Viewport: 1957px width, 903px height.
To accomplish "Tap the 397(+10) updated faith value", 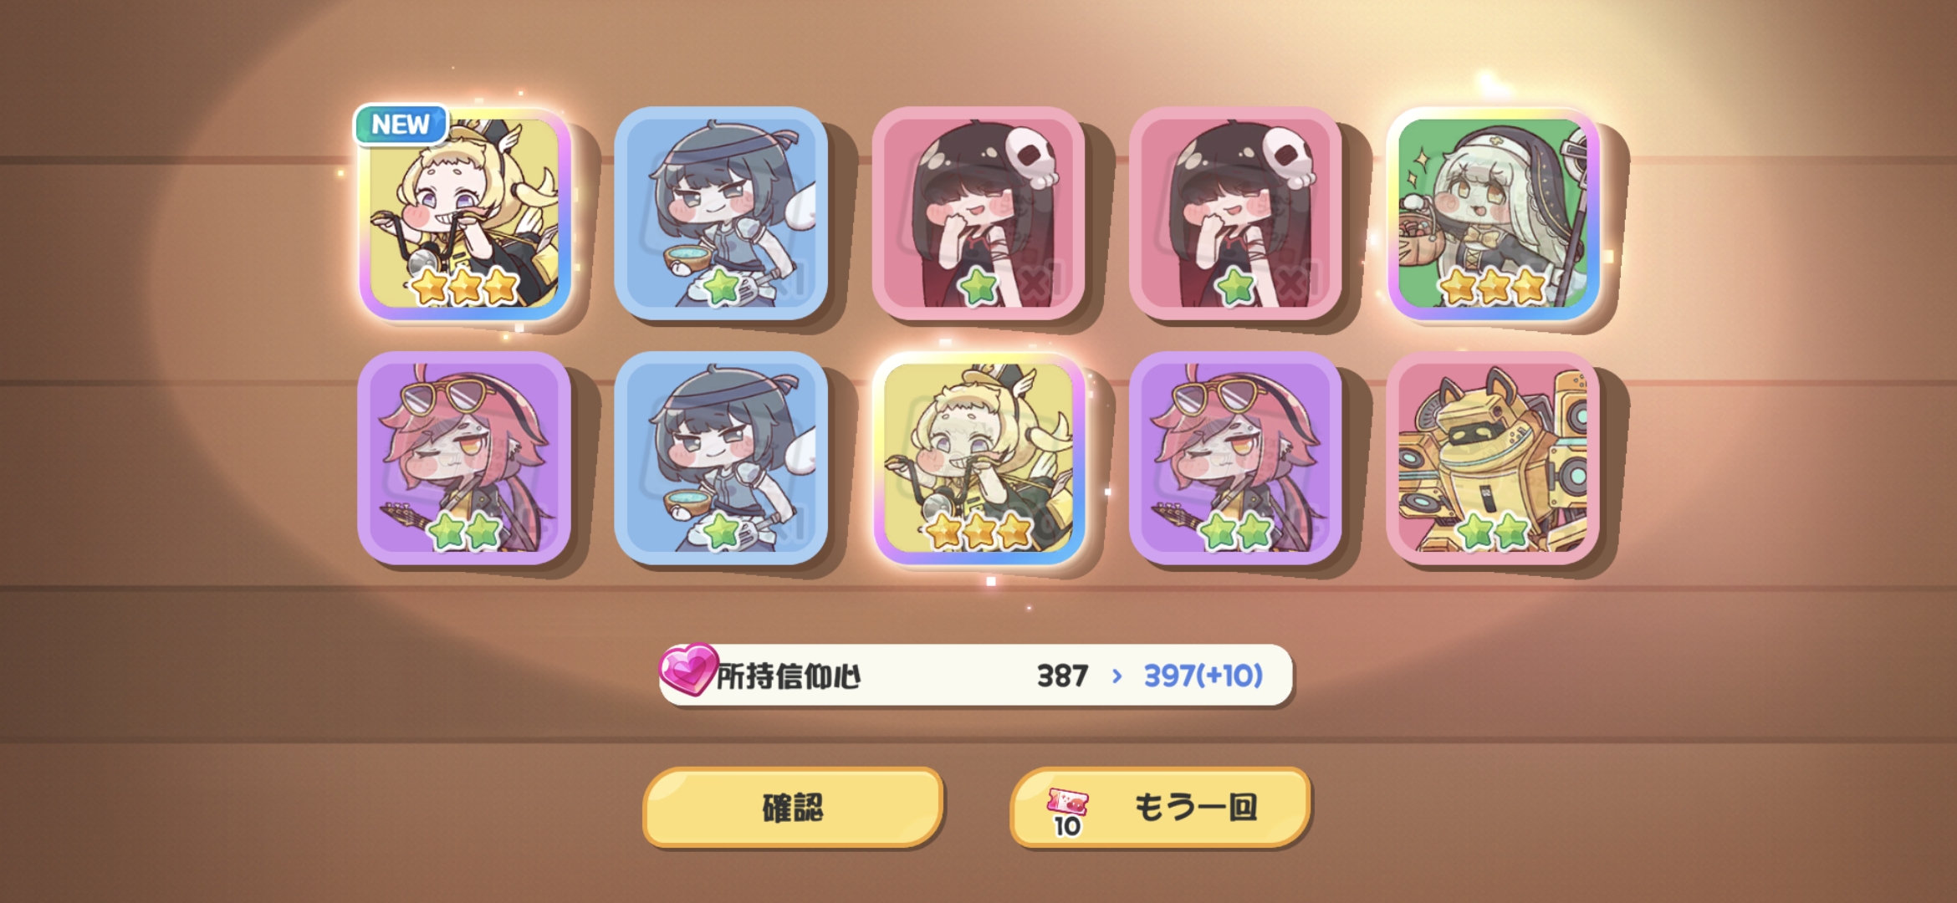I will coord(1203,676).
